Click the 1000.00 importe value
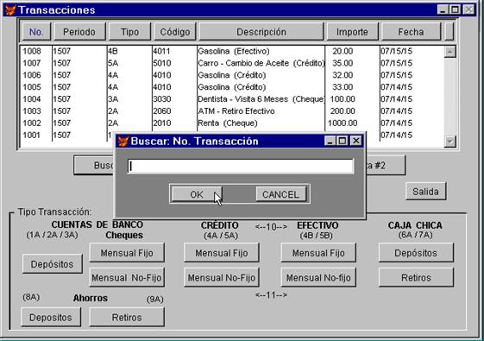Image resolution: width=484 pixels, height=341 pixels. click(x=343, y=123)
